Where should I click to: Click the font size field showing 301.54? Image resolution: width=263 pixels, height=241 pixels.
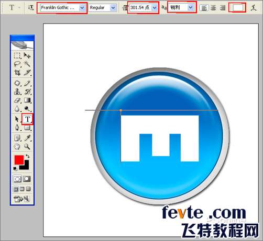tap(140, 8)
